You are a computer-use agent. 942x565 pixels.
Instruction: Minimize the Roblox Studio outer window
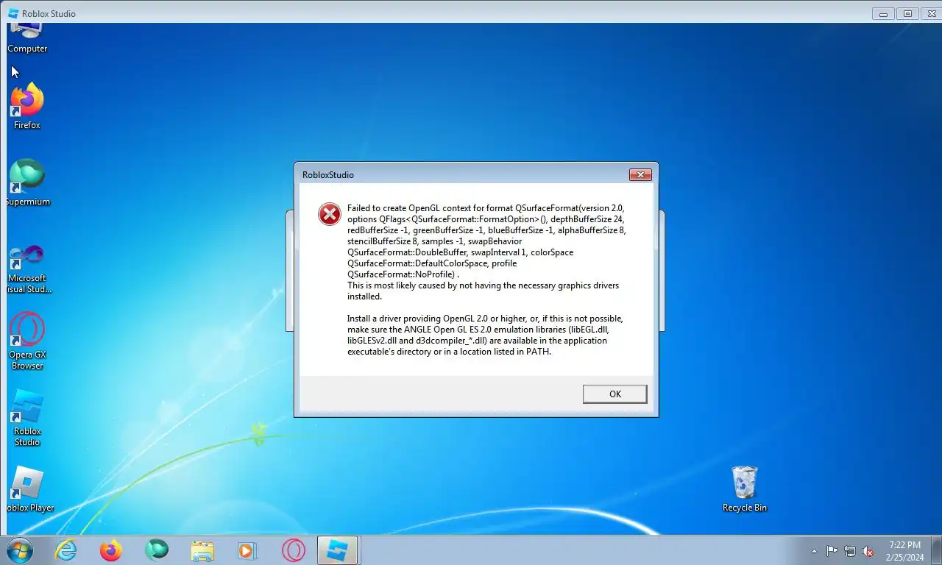click(884, 13)
